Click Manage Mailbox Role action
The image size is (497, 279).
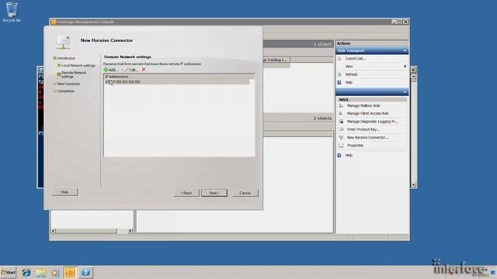tap(363, 105)
